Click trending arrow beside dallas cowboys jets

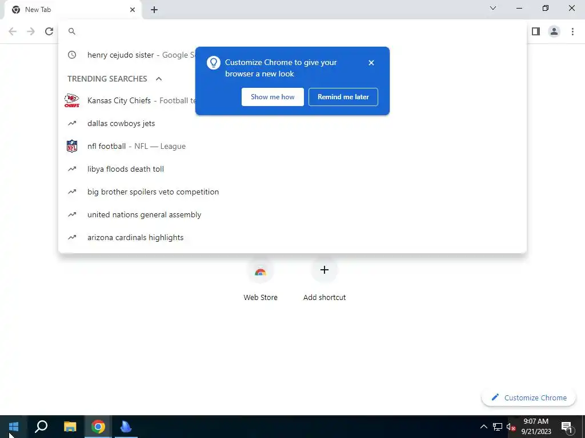[72, 123]
